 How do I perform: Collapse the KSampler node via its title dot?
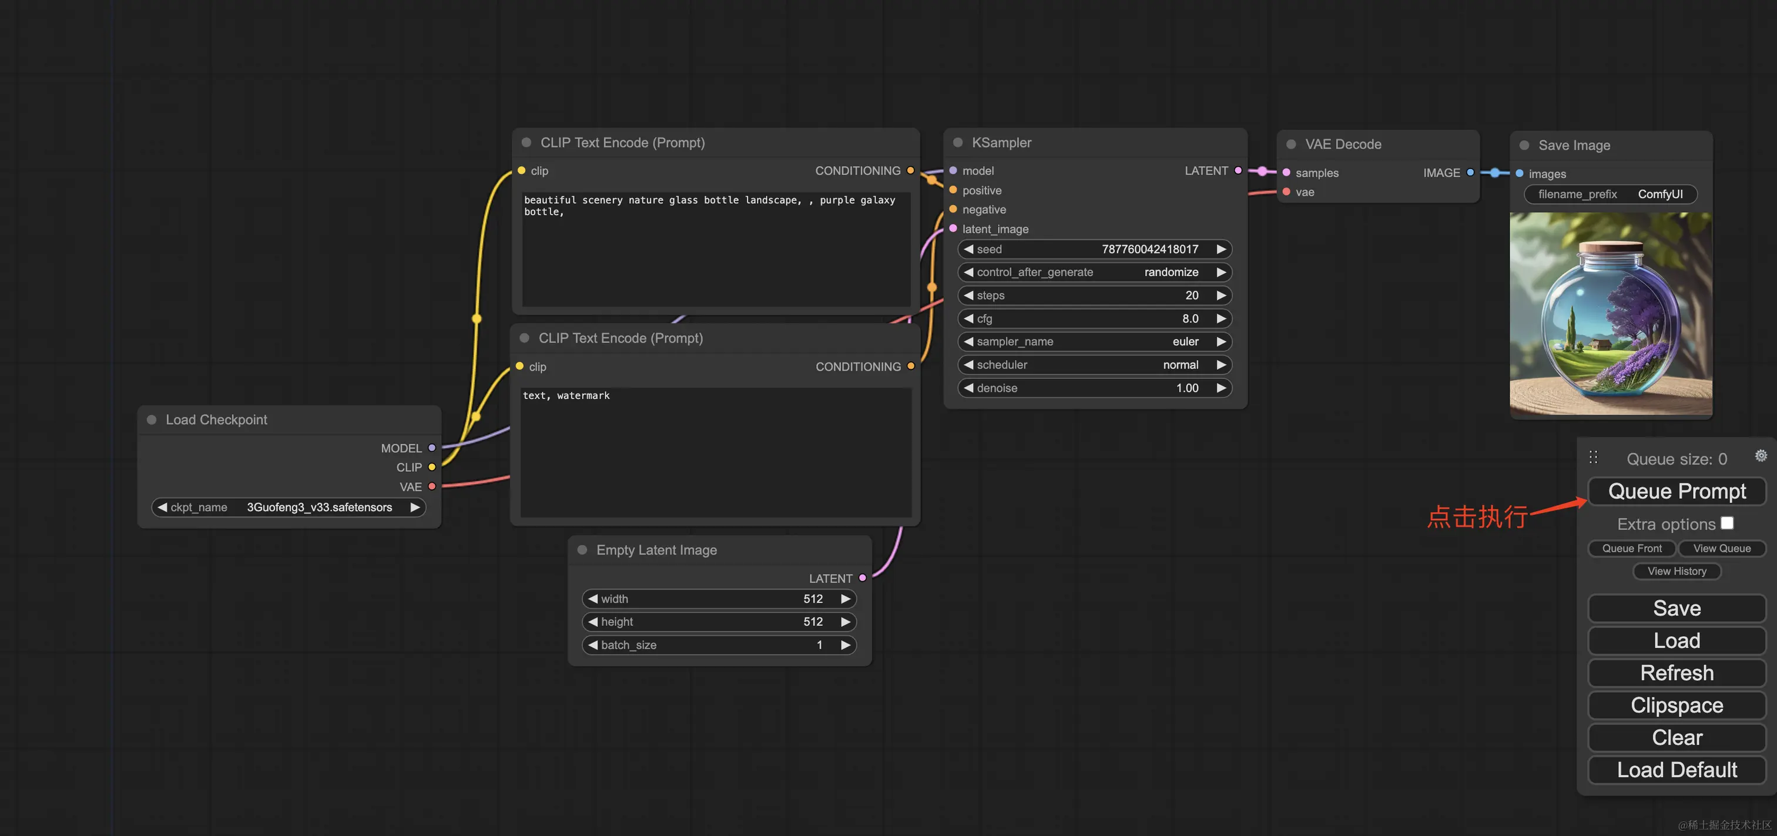click(x=957, y=143)
